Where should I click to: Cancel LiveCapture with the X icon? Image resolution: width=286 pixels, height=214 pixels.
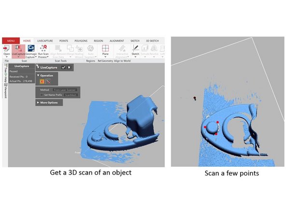coord(69,67)
